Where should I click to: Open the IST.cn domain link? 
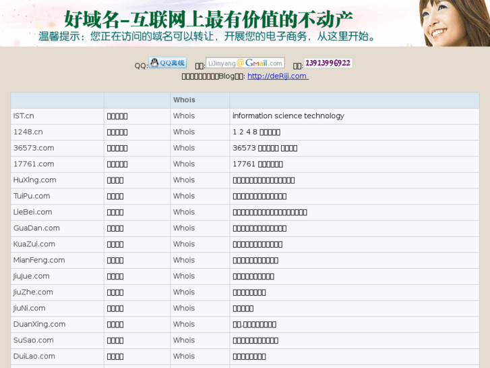click(24, 116)
